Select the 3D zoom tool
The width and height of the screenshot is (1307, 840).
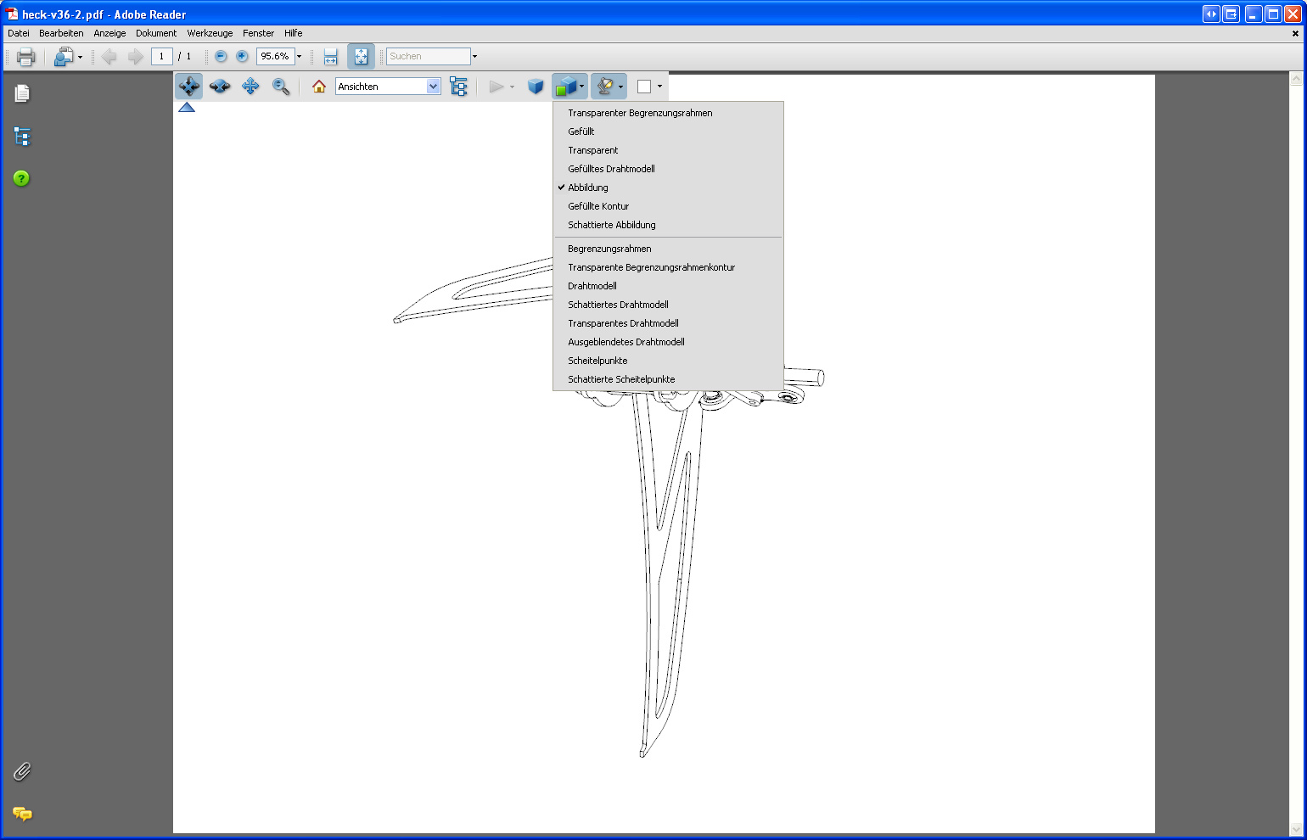pyautogui.click(x=281, y=87)
